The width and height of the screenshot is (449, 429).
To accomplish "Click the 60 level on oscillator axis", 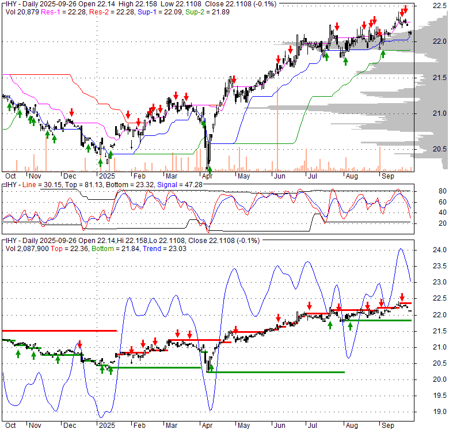I will [x=443, y=202].
